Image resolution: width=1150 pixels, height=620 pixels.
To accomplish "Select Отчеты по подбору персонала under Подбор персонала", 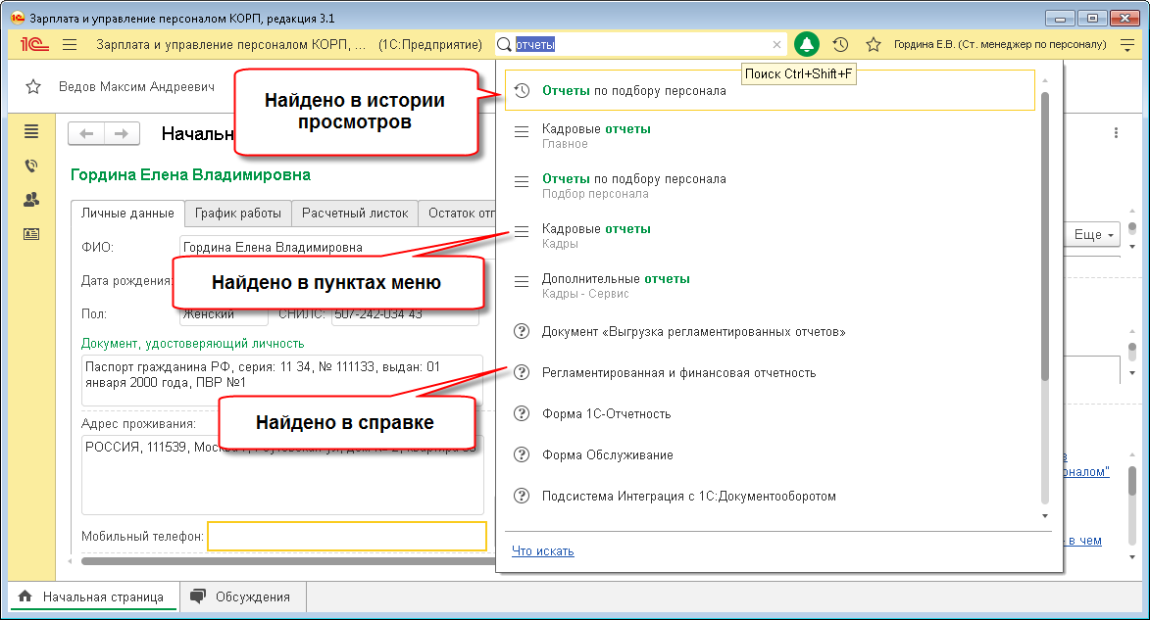I will (x=770, y=186).
